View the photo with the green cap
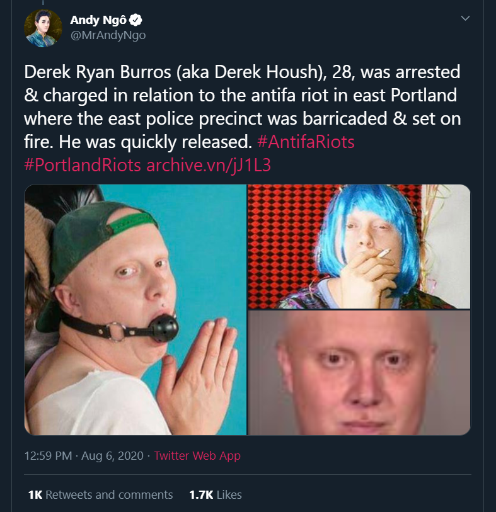Viewport: 496px width, 512px height. pyautogui.click(x=136, y=310)
